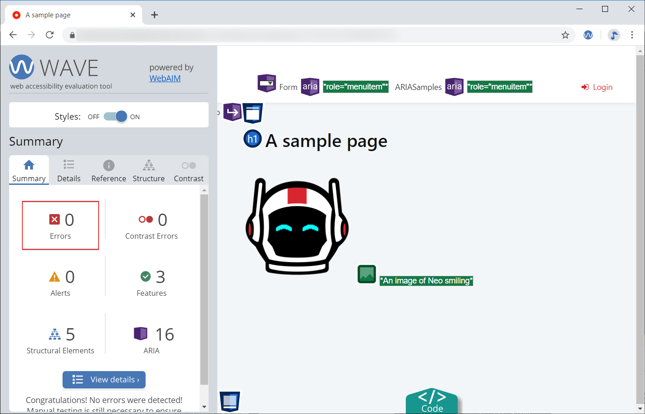Image resolution: width=645 pixels, height=414 pixels.
Task: Click the WAVE logo in the sidebar
Action: (x=54, y=68)
